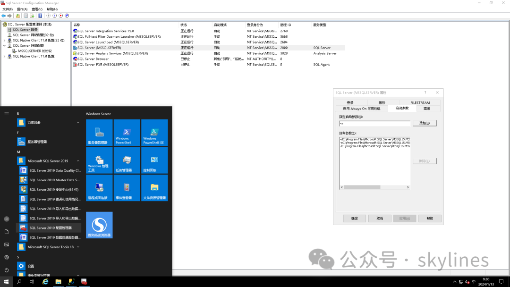Click the Up one level folder icon
510x287 pixels.
click(18, 16)
